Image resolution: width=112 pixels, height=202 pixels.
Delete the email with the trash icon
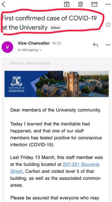tap(80, 5)
